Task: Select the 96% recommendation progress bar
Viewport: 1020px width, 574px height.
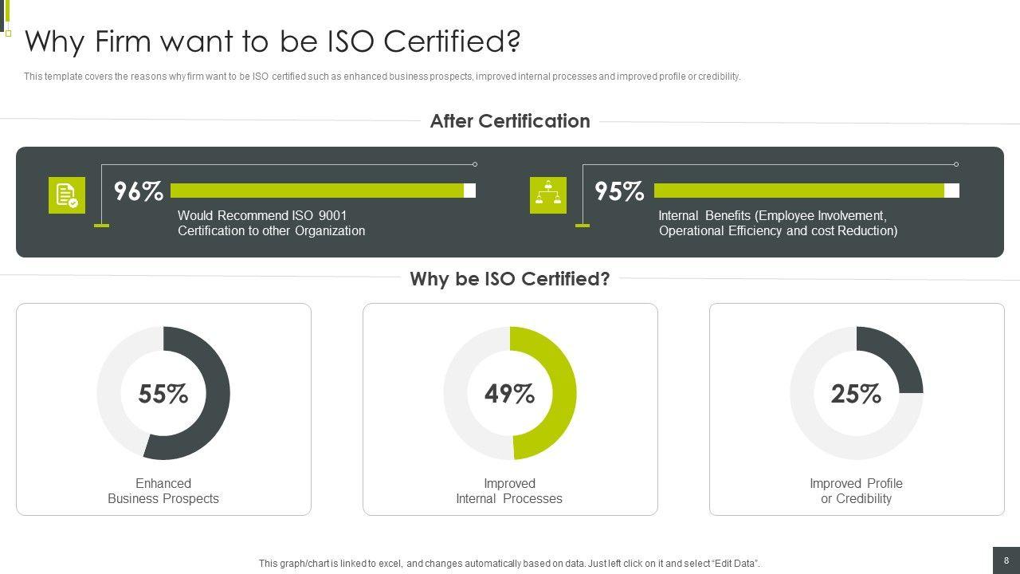Action: [323, 191]
